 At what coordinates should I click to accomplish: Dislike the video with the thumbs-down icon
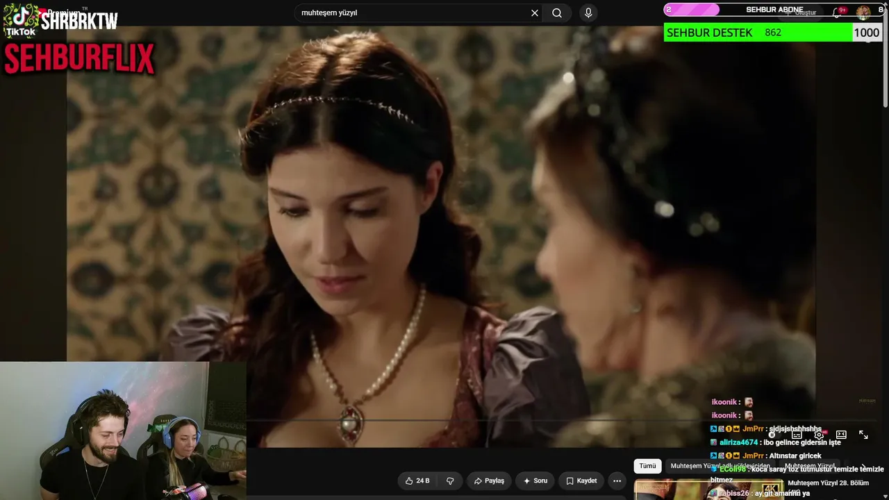(450, 481)
